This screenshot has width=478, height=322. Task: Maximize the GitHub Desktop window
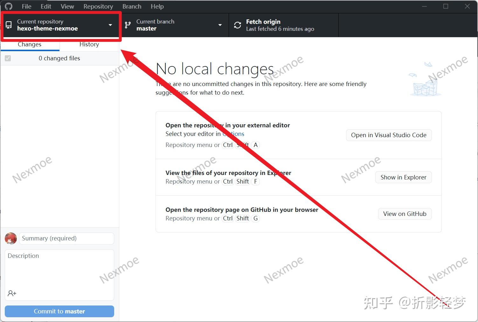click(446, 6)
